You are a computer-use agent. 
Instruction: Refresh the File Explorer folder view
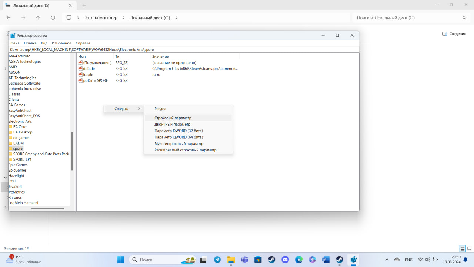[x=53, y=17]
